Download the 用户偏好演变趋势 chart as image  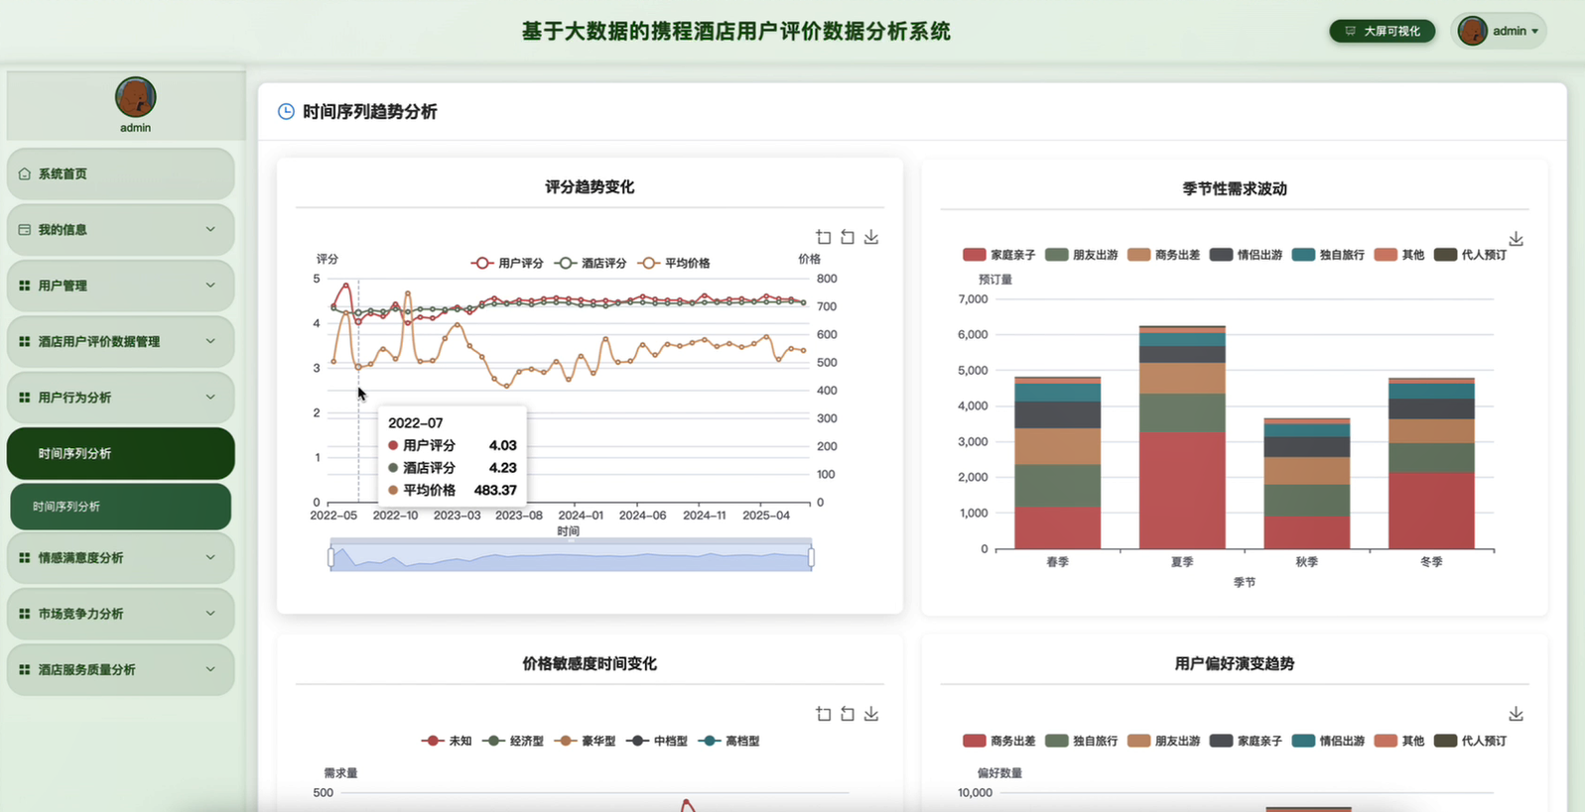pyautogui.click(x=1516, y=714)
